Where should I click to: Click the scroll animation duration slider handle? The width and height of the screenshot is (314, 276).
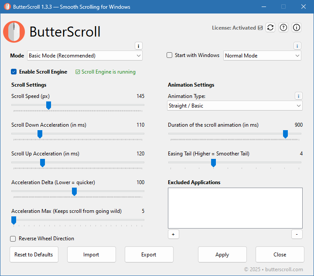pyautogui.click(x=285, y=134)
